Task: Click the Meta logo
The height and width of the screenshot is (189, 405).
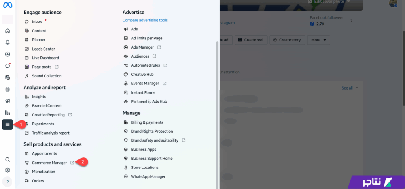Action: click(8, 5)
